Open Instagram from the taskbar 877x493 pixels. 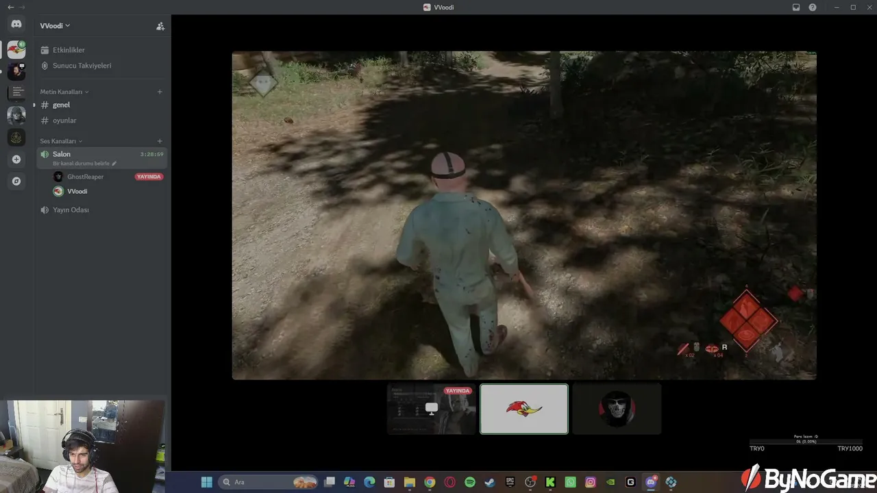(591, 482)
